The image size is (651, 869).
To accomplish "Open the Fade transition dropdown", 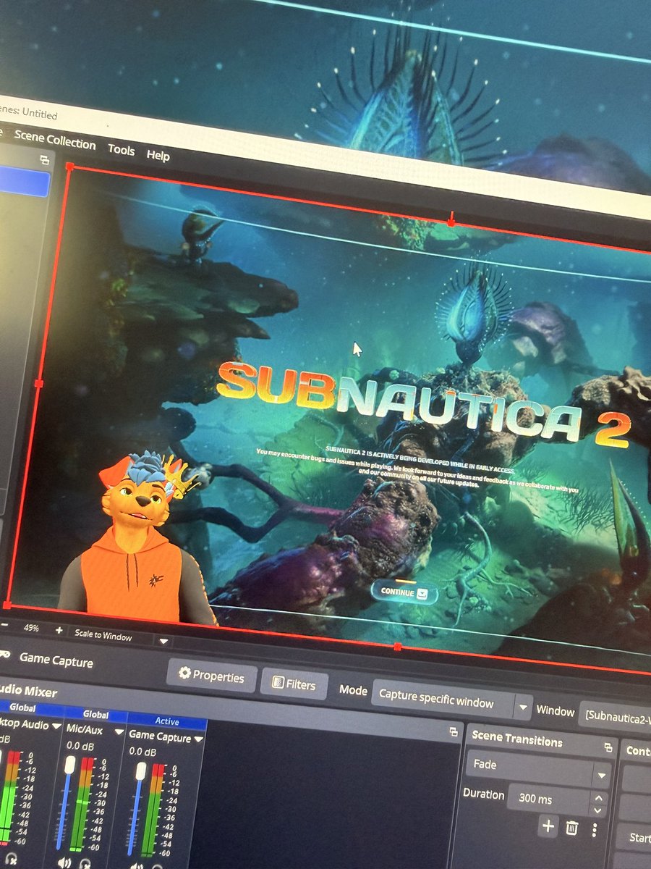I will 540,768.
